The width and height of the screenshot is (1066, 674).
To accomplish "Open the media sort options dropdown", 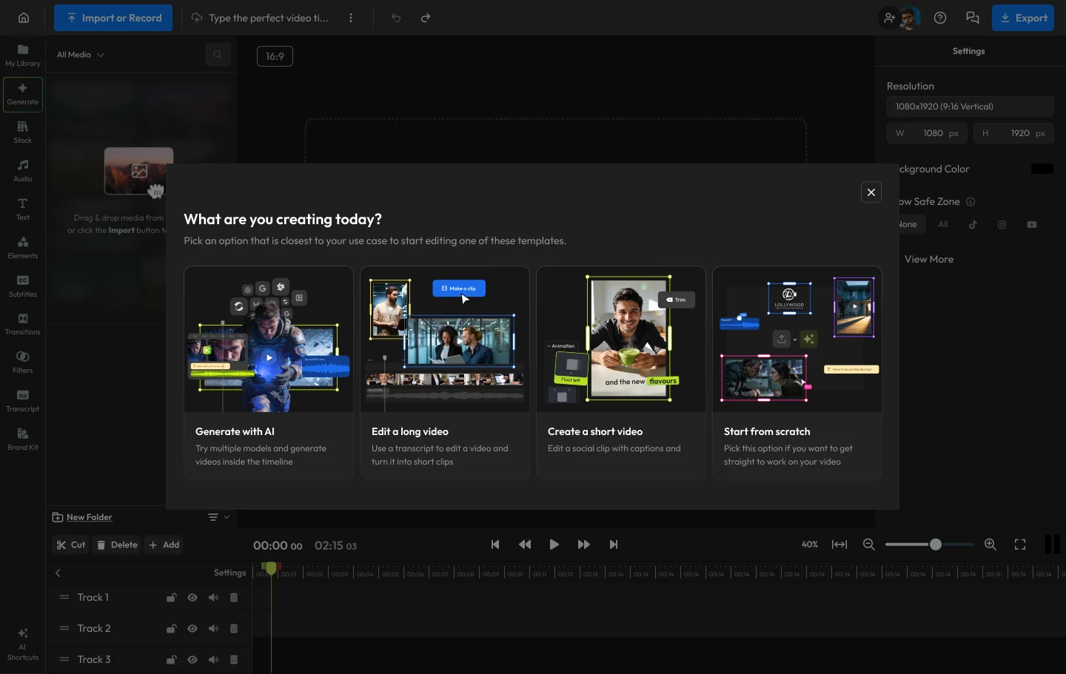I will (218, 517).
